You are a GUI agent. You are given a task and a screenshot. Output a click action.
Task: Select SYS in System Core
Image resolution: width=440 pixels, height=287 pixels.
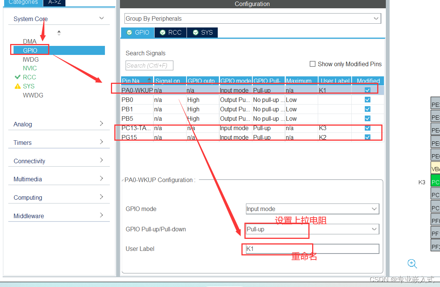click(29, 86)
